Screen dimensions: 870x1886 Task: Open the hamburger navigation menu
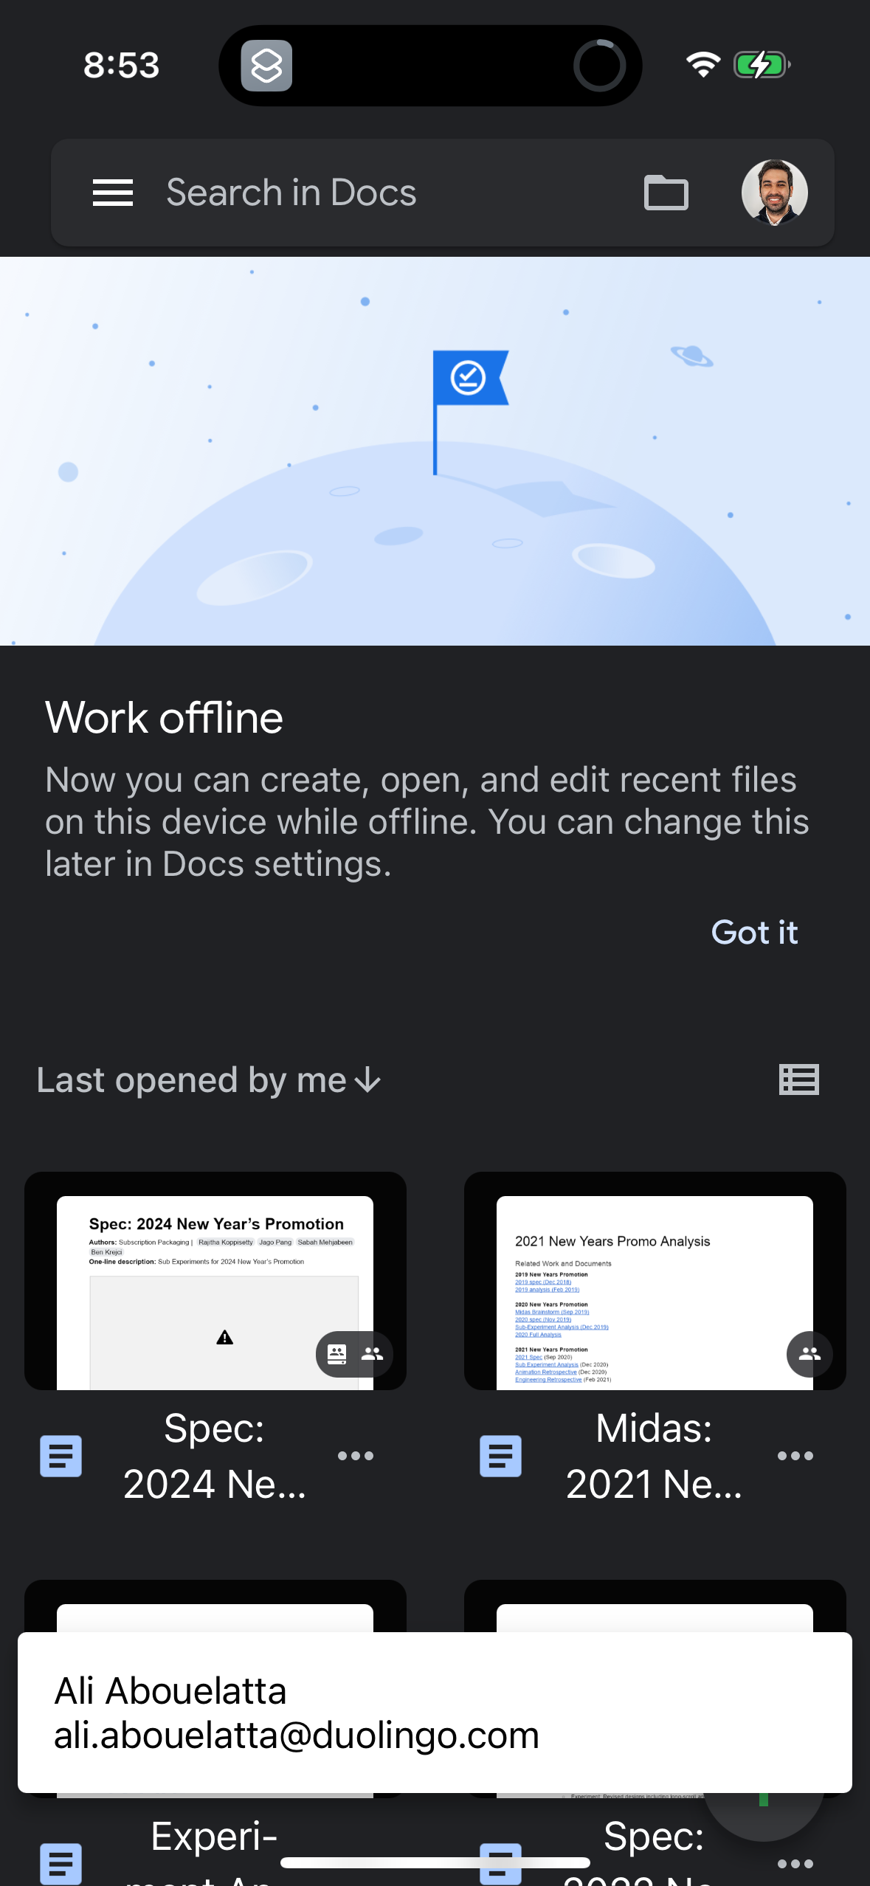112,193
